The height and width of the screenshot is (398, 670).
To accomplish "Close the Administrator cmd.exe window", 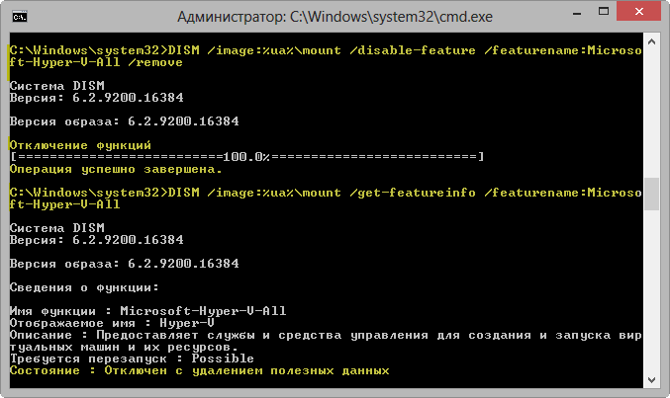I will (638, 11).
